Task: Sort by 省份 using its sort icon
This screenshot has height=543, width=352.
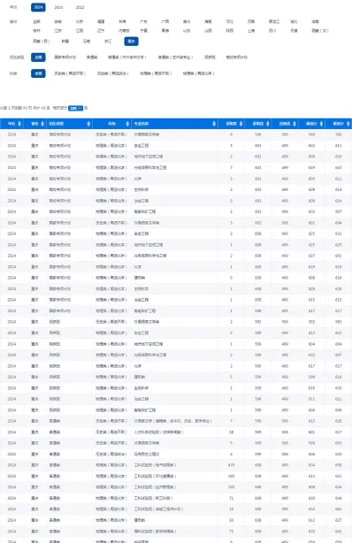Action: (42, 124)
